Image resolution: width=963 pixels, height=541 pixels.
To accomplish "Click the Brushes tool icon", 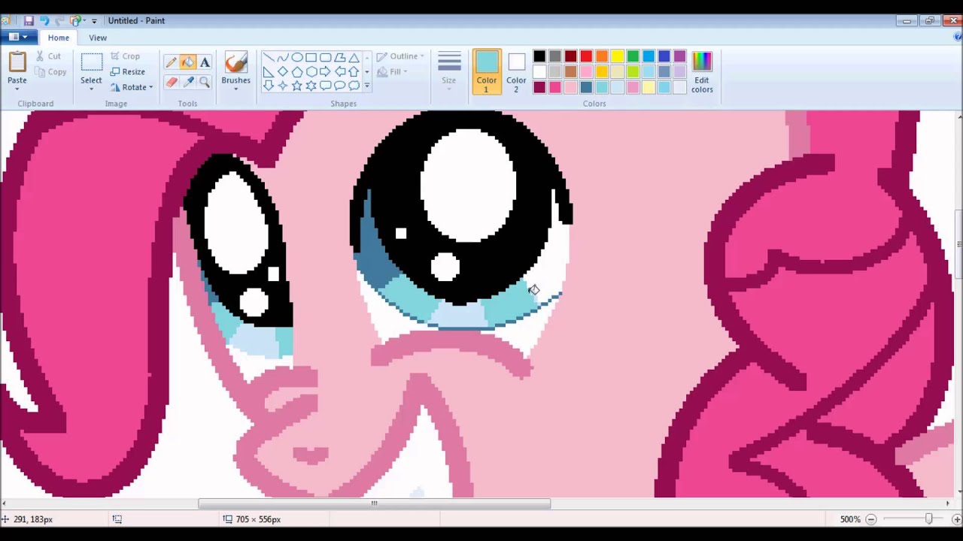I will [235, 63].
